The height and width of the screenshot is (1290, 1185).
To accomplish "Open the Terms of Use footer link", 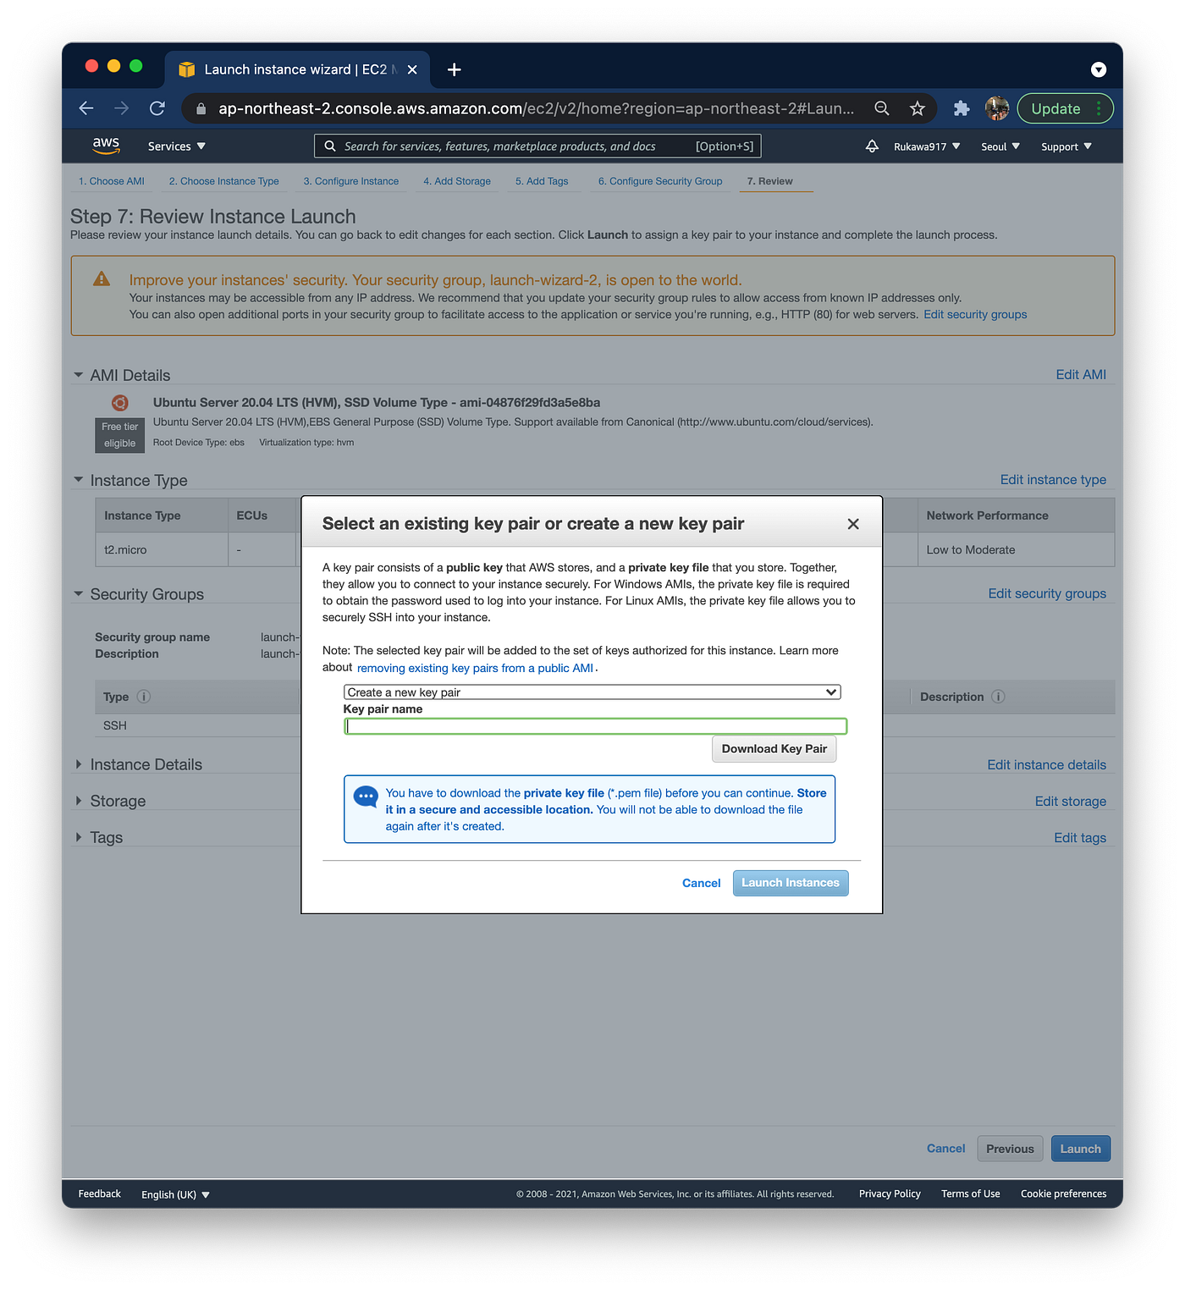I will pos(971,1194).
